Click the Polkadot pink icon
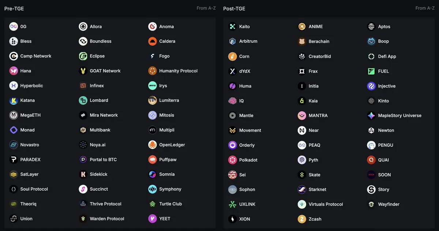This screenshot has width=439, height=231. [232, 160]
